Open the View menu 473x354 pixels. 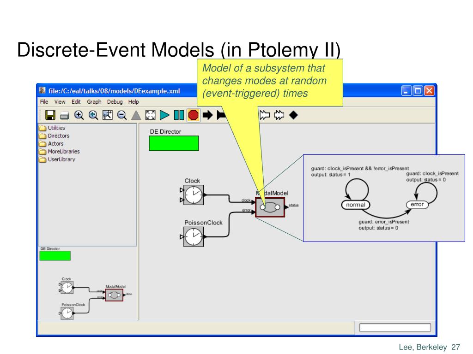click(x=60, y=102)
